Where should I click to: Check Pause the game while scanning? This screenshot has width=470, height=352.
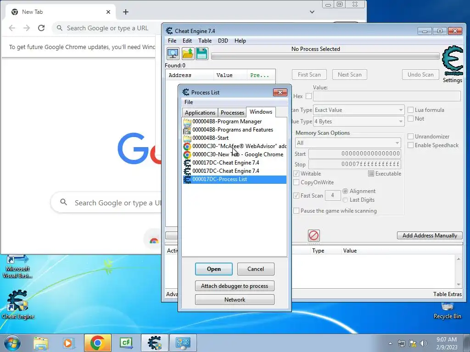296,211
